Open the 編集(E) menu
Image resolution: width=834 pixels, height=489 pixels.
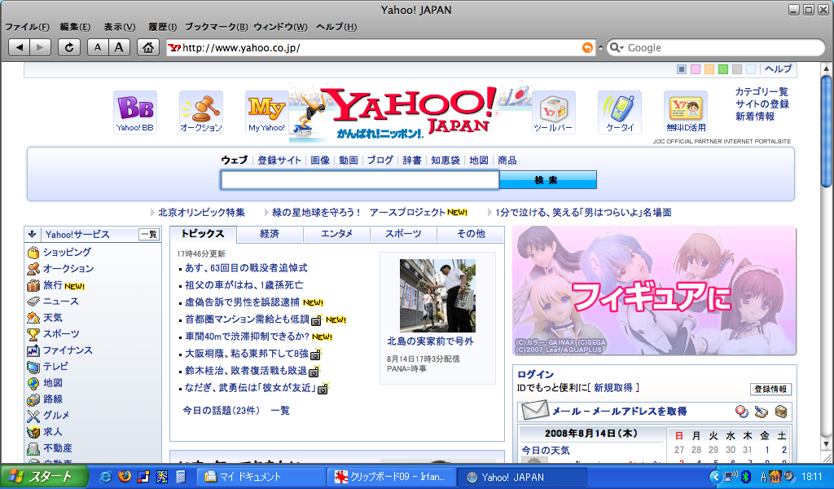coord(75,27)
